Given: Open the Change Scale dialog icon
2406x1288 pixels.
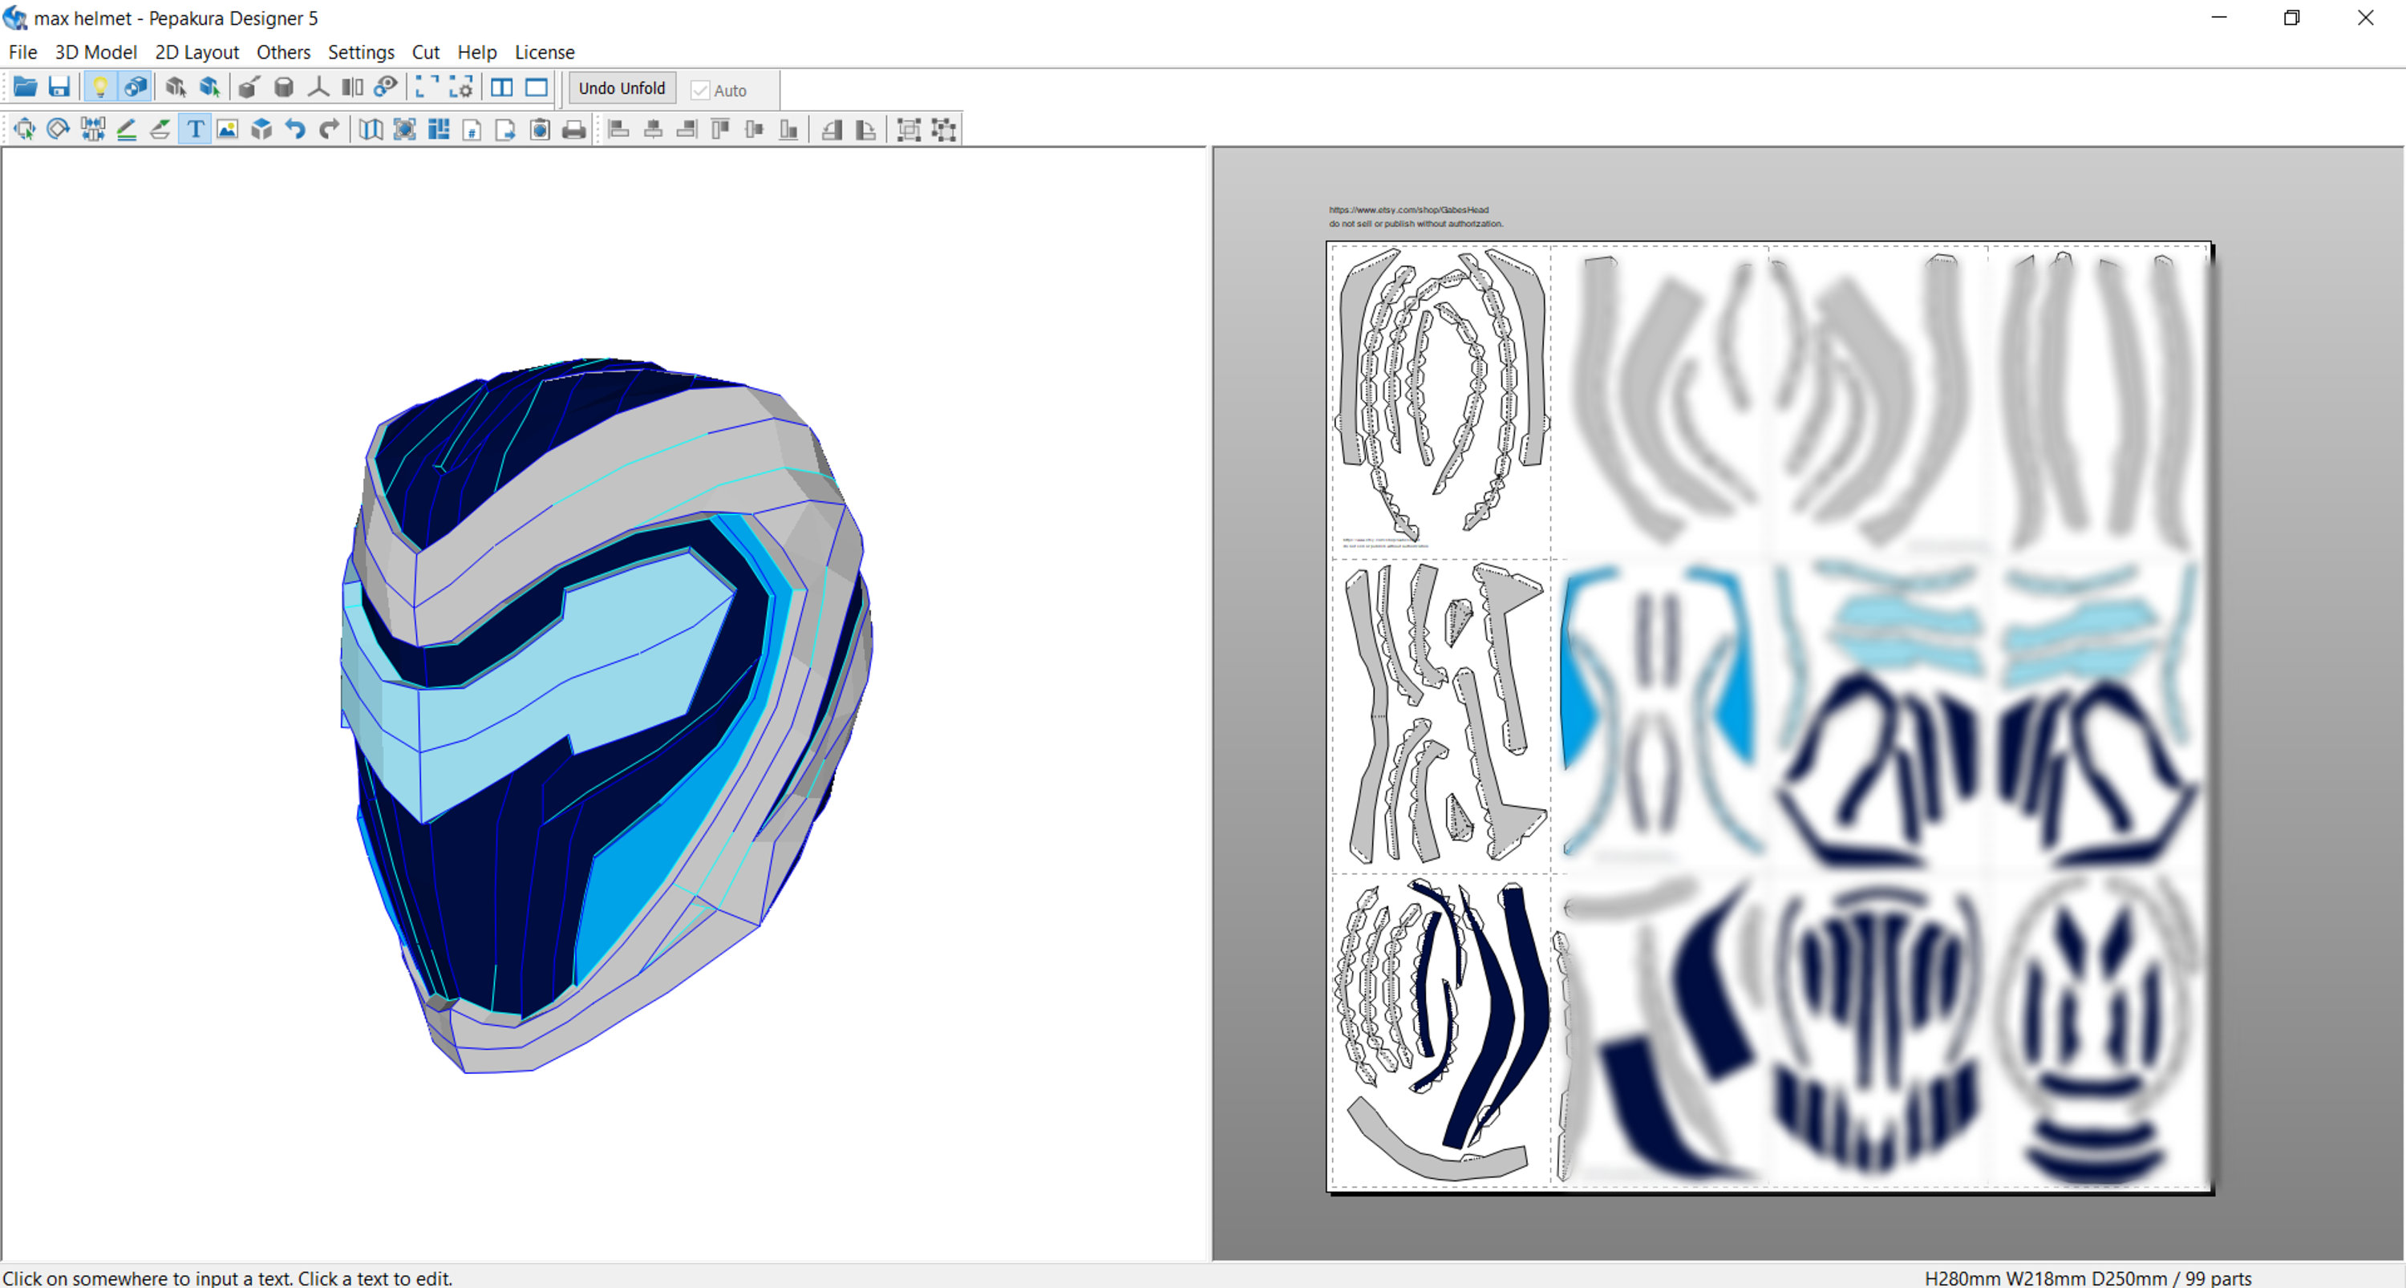Looking at the screenshot, I should point(461,87).
